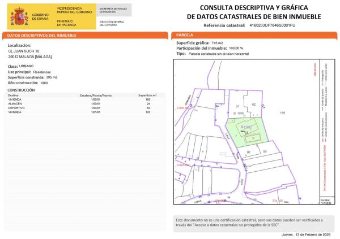Click the 'Residencial' main use value
Viewport: 340px width, 239px height.
tap(42, 72)
